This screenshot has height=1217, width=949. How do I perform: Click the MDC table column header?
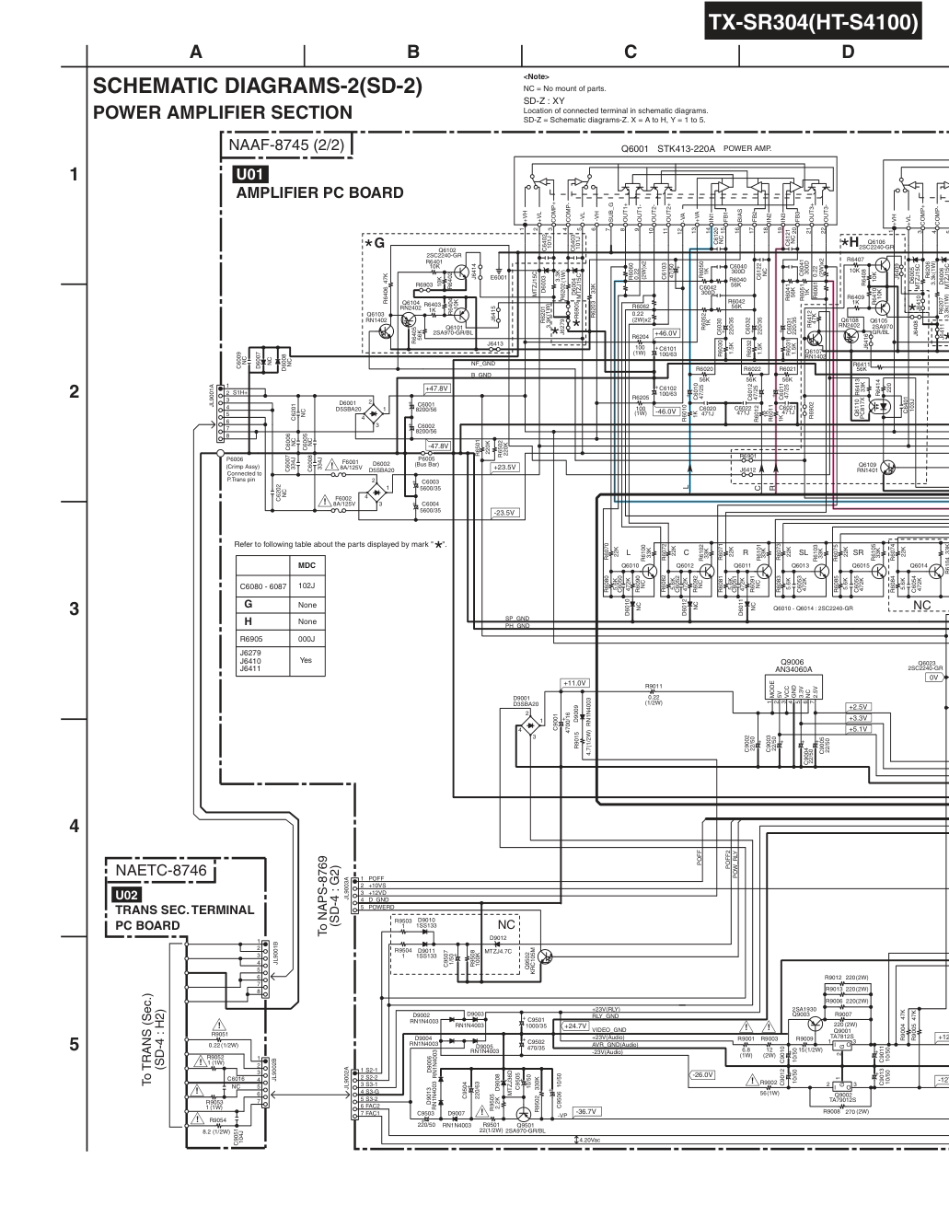coord(307,566)
